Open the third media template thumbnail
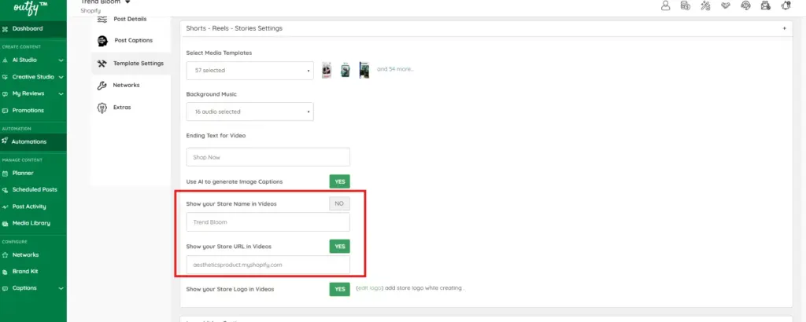 [364, 70]
